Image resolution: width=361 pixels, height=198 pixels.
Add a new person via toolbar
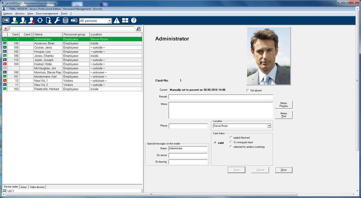pos(14,20)
